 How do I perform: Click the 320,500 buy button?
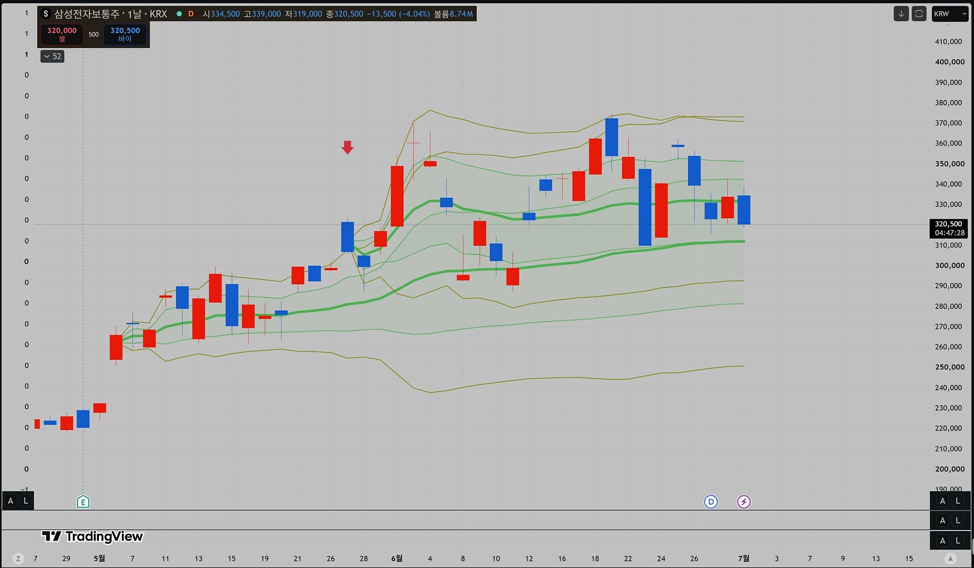pyautogui.click(x=125, y=35)
